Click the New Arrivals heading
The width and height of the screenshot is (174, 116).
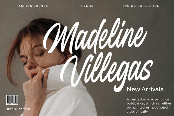point(145,89)
